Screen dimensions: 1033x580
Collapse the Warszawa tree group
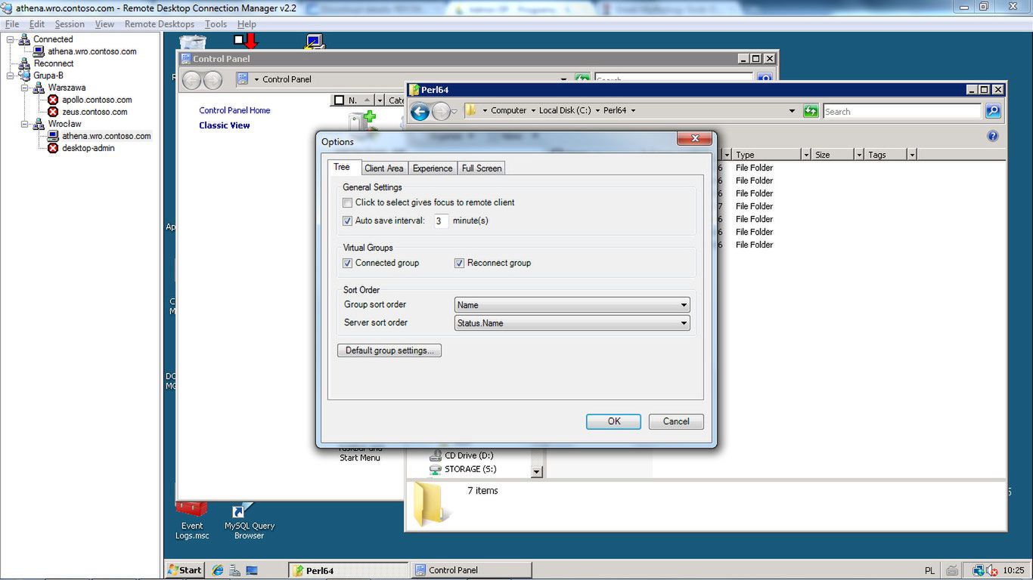coord(25,88)
